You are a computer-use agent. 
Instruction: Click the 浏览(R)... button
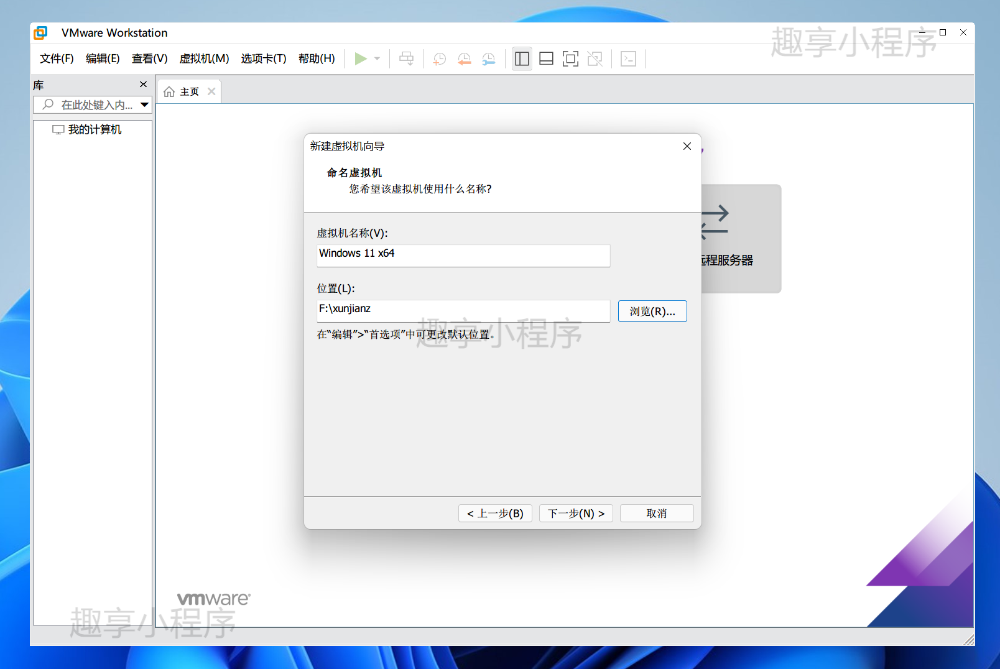tap(652, 311)
